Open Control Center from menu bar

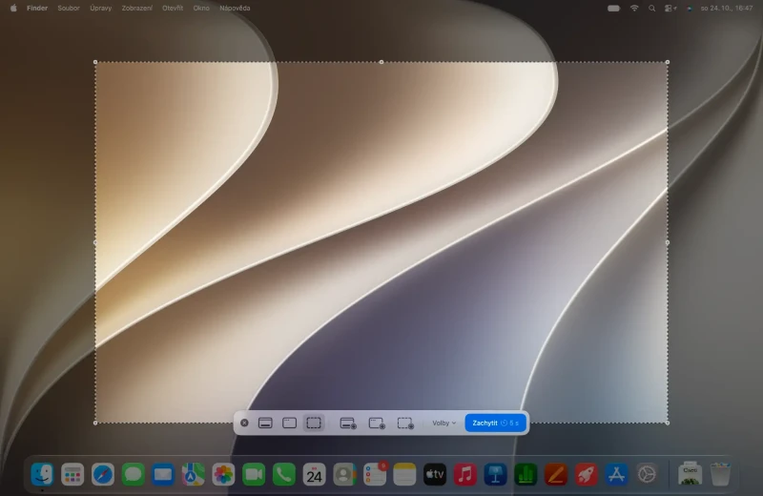click(670, 8)
